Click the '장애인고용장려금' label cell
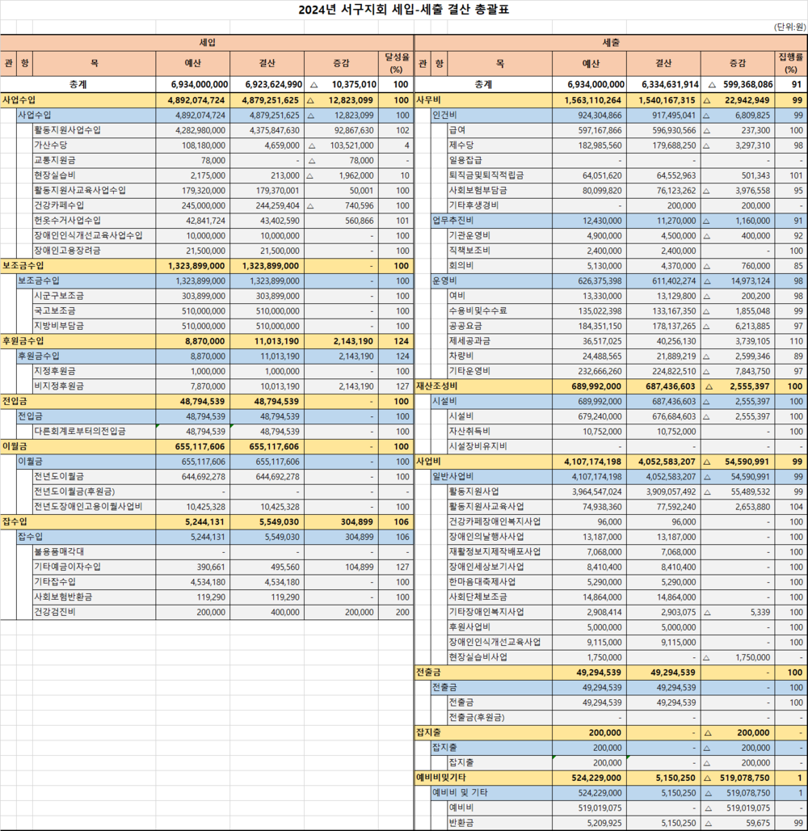Screen dimensions: 808x831 [x=95, y=251]
